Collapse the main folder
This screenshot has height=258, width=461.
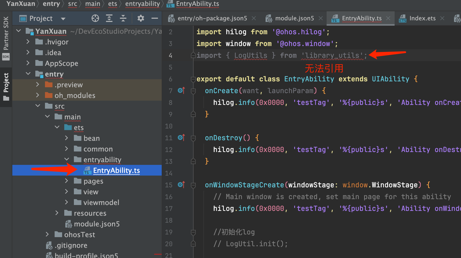click(47, 116)
